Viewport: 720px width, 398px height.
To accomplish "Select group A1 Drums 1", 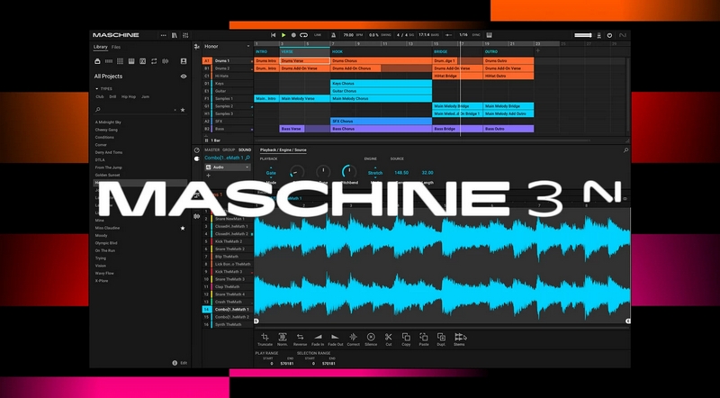I will (x=228, y=60).
